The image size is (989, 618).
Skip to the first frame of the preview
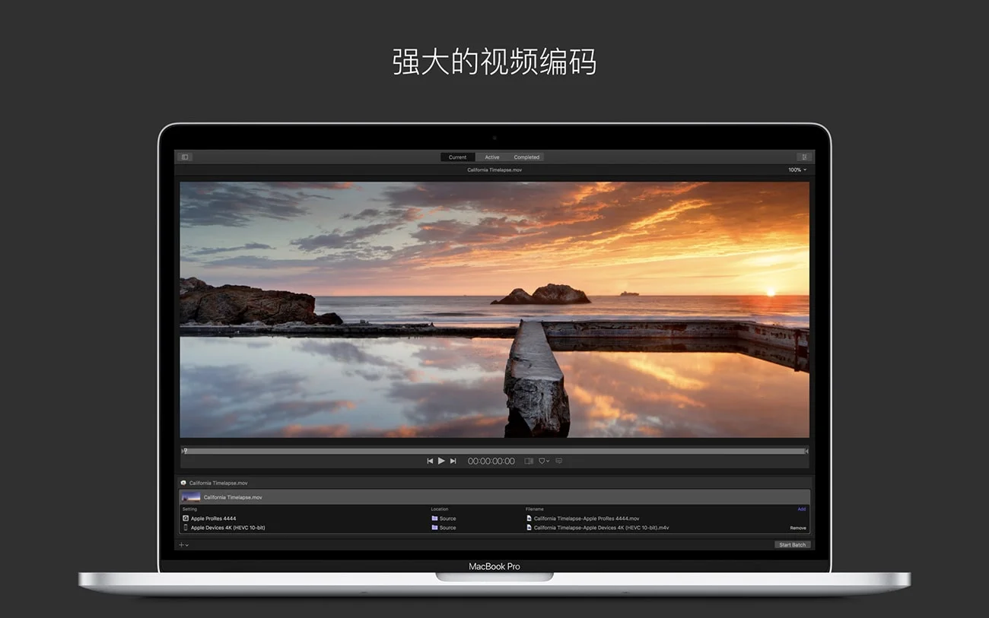(x=430, y=461)
